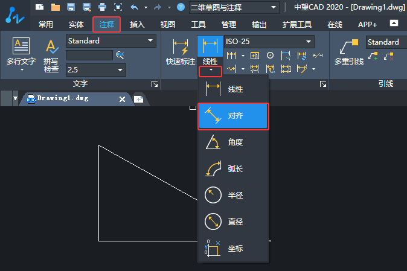The height and width of the screenshot is (271, 407).
Task: Click the reassociate dimension icon
Action: tap(270, 69)
